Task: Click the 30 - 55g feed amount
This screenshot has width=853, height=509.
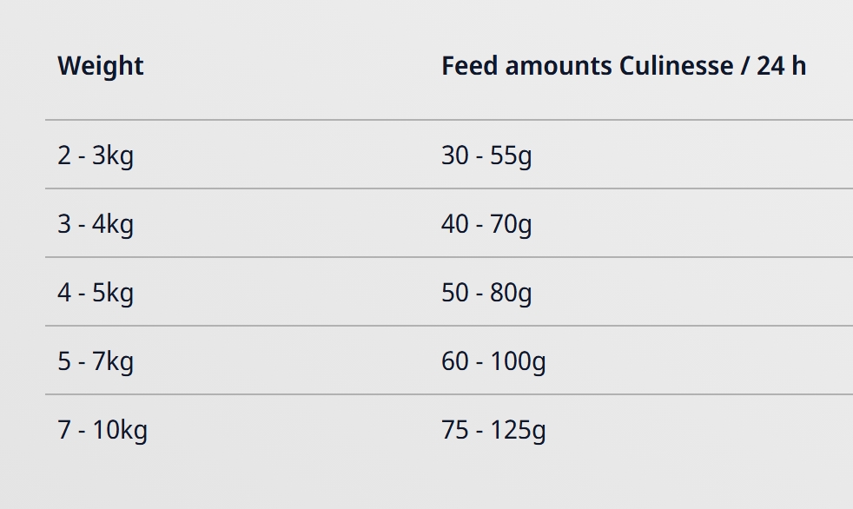Action: tap(486, 155)
